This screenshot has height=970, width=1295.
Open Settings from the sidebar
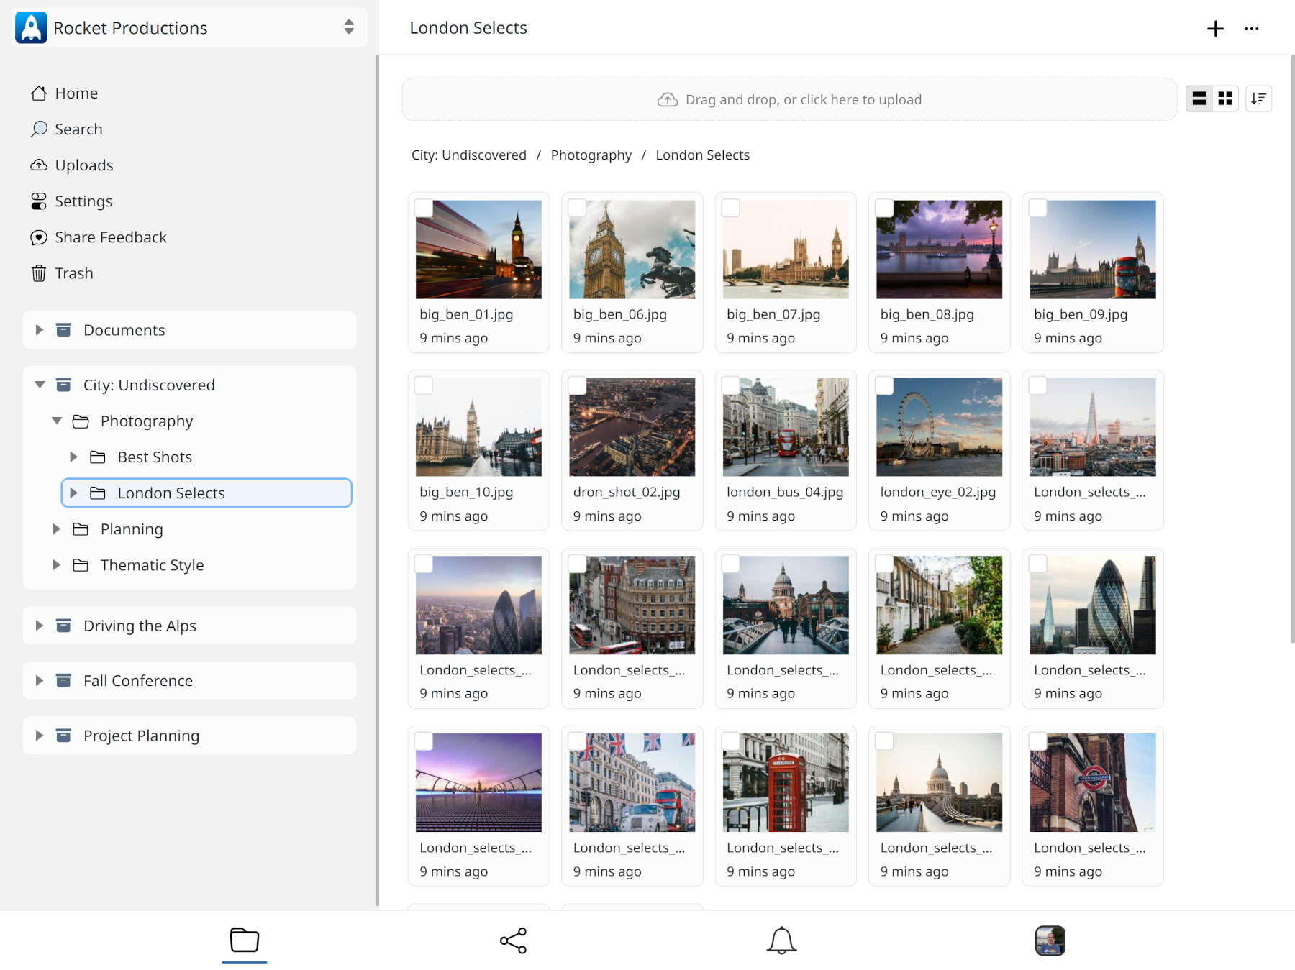coord(83,201)
